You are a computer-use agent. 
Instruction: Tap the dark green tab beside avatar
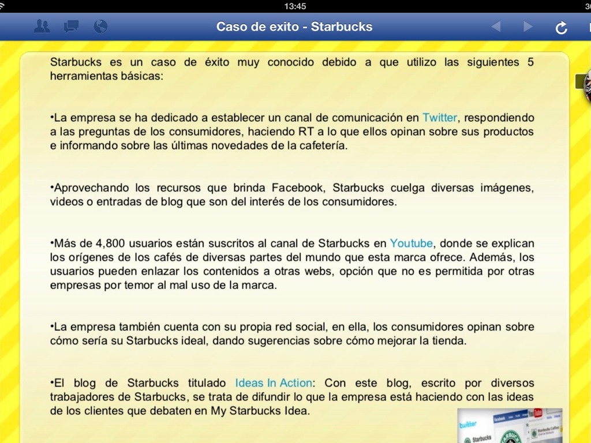click(x=580, y=81)
